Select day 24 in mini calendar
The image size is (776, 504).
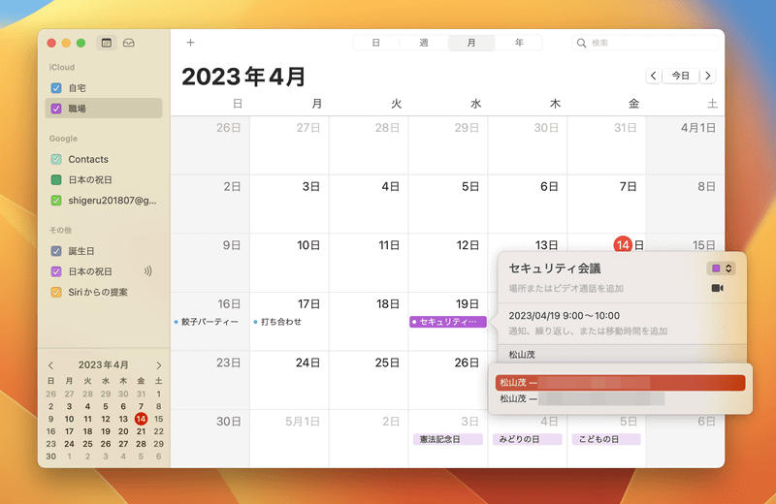pos(69,444)
